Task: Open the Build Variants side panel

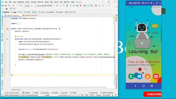Action: [x=2, y=59]
